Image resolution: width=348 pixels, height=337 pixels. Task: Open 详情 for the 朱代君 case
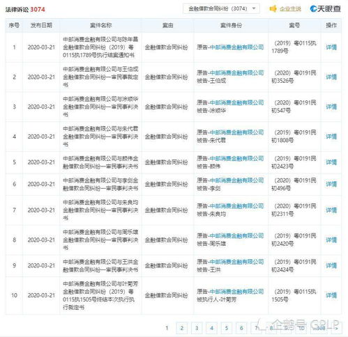coord(331,136)
